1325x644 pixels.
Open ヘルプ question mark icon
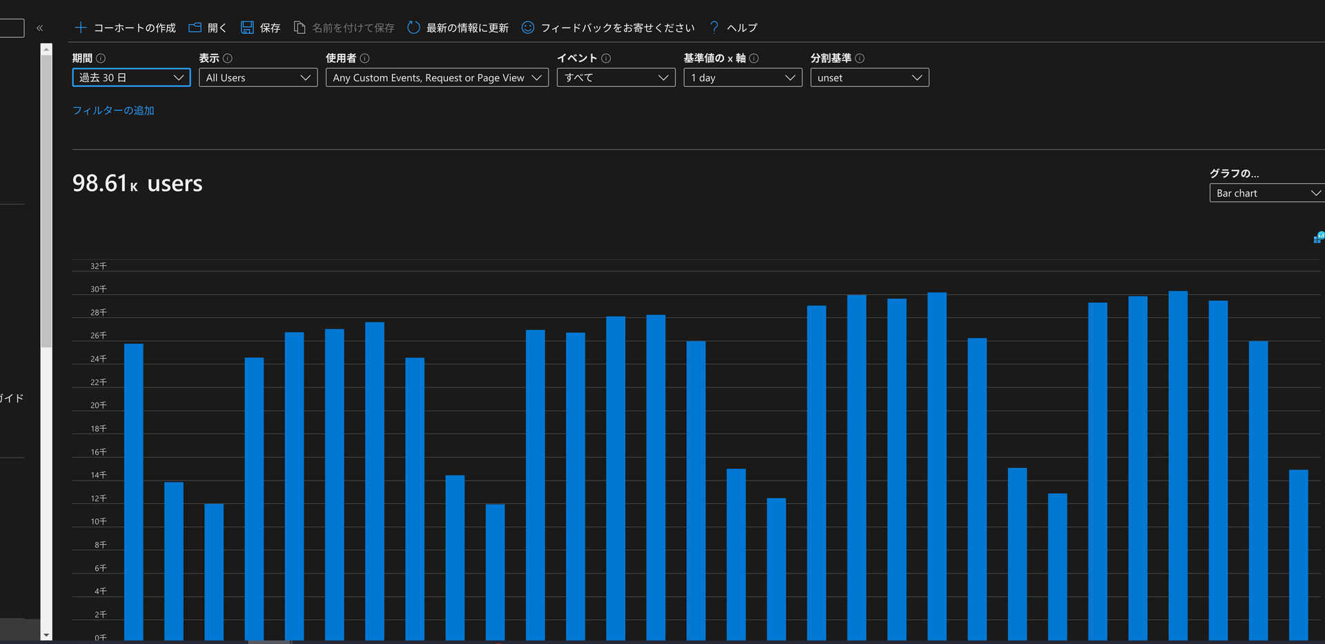coord(714,28)
